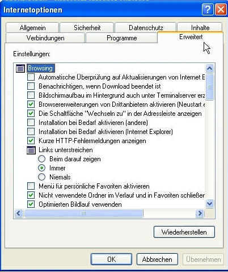Choose Beim darauf zeigen radio button
228x272 pixels.
pos(41,159)
